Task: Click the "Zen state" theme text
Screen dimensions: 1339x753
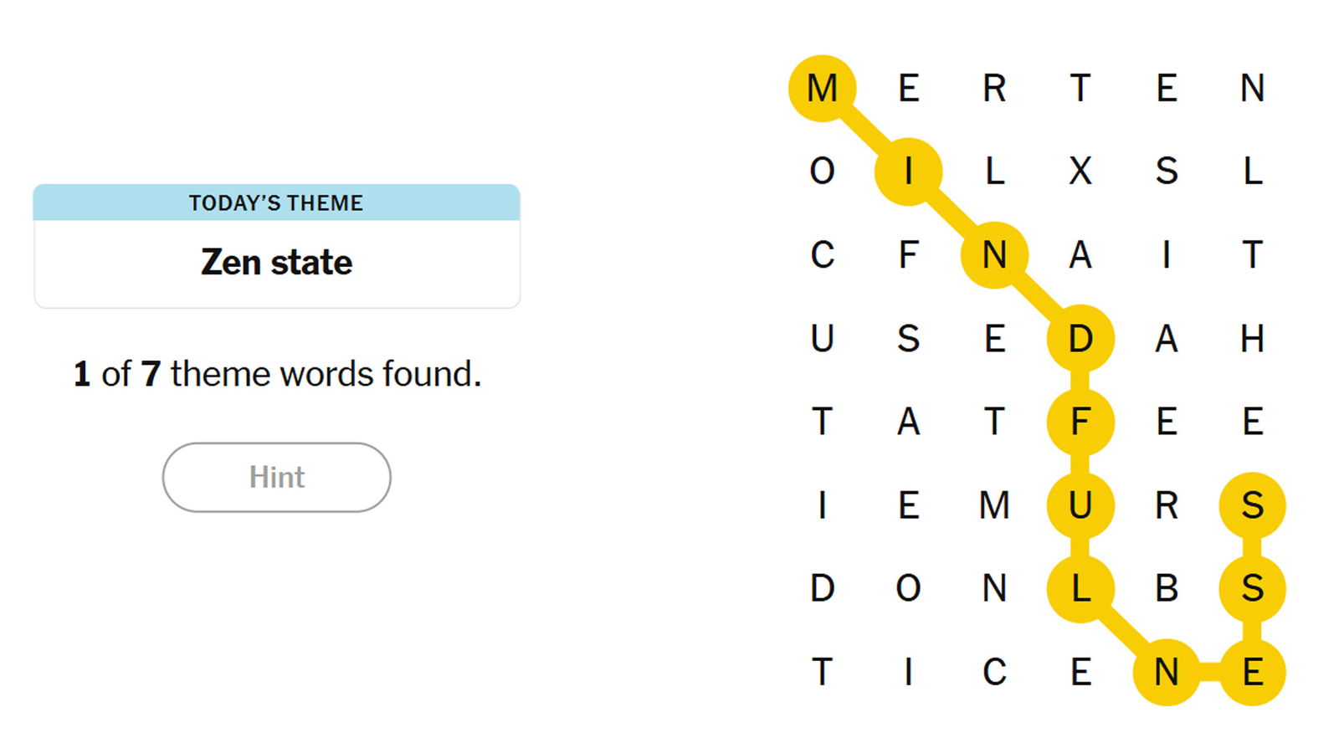Action: [276, 263]
